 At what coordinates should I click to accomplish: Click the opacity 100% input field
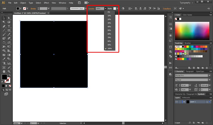(x=100, y=9)
